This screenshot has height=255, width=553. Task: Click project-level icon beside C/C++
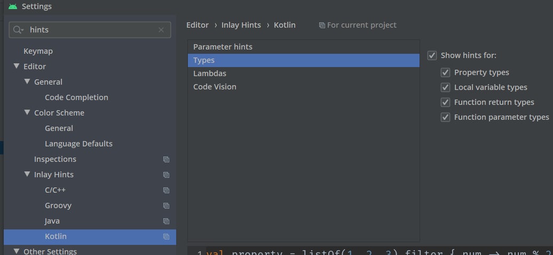166,190
